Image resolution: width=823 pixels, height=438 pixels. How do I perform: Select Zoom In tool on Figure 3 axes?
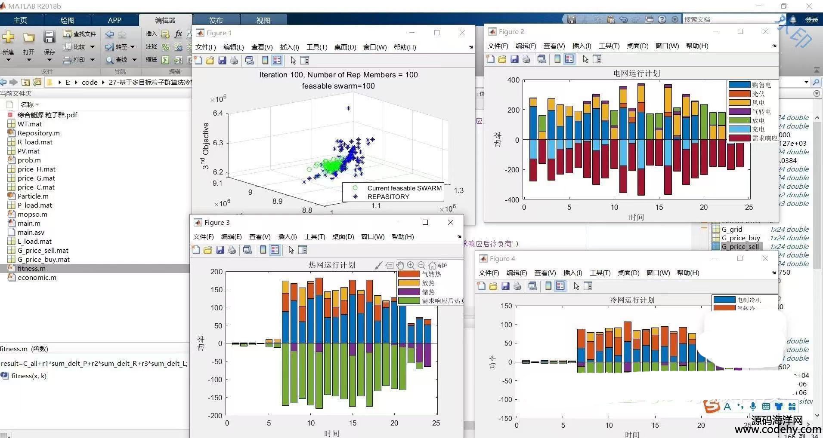tap(411, 265)
